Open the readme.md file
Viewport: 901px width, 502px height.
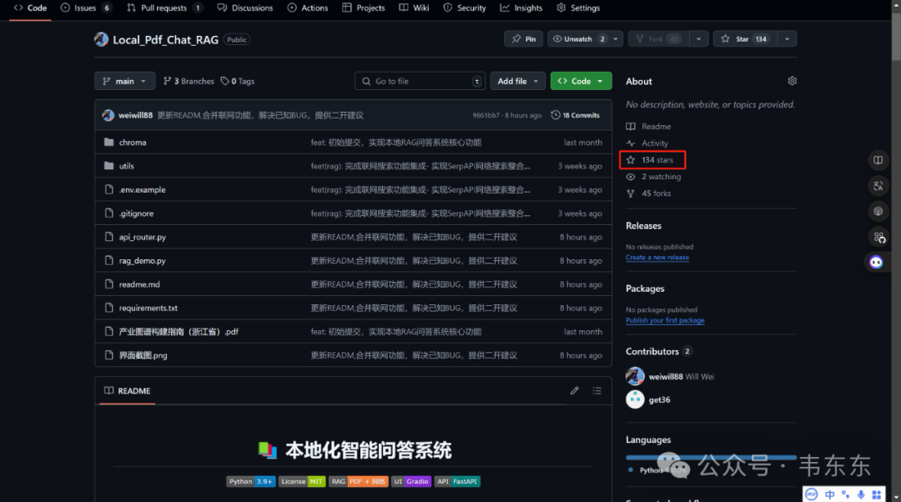coord(139,284)
